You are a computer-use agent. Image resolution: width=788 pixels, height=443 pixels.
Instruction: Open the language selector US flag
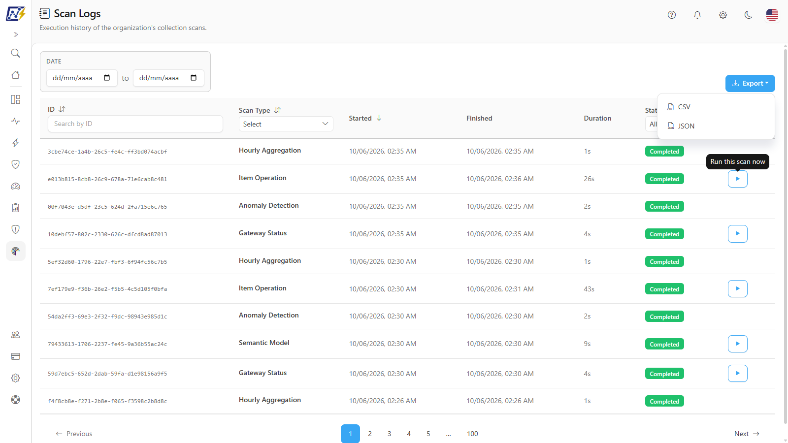pyautogui.click(x=772, y=15)
